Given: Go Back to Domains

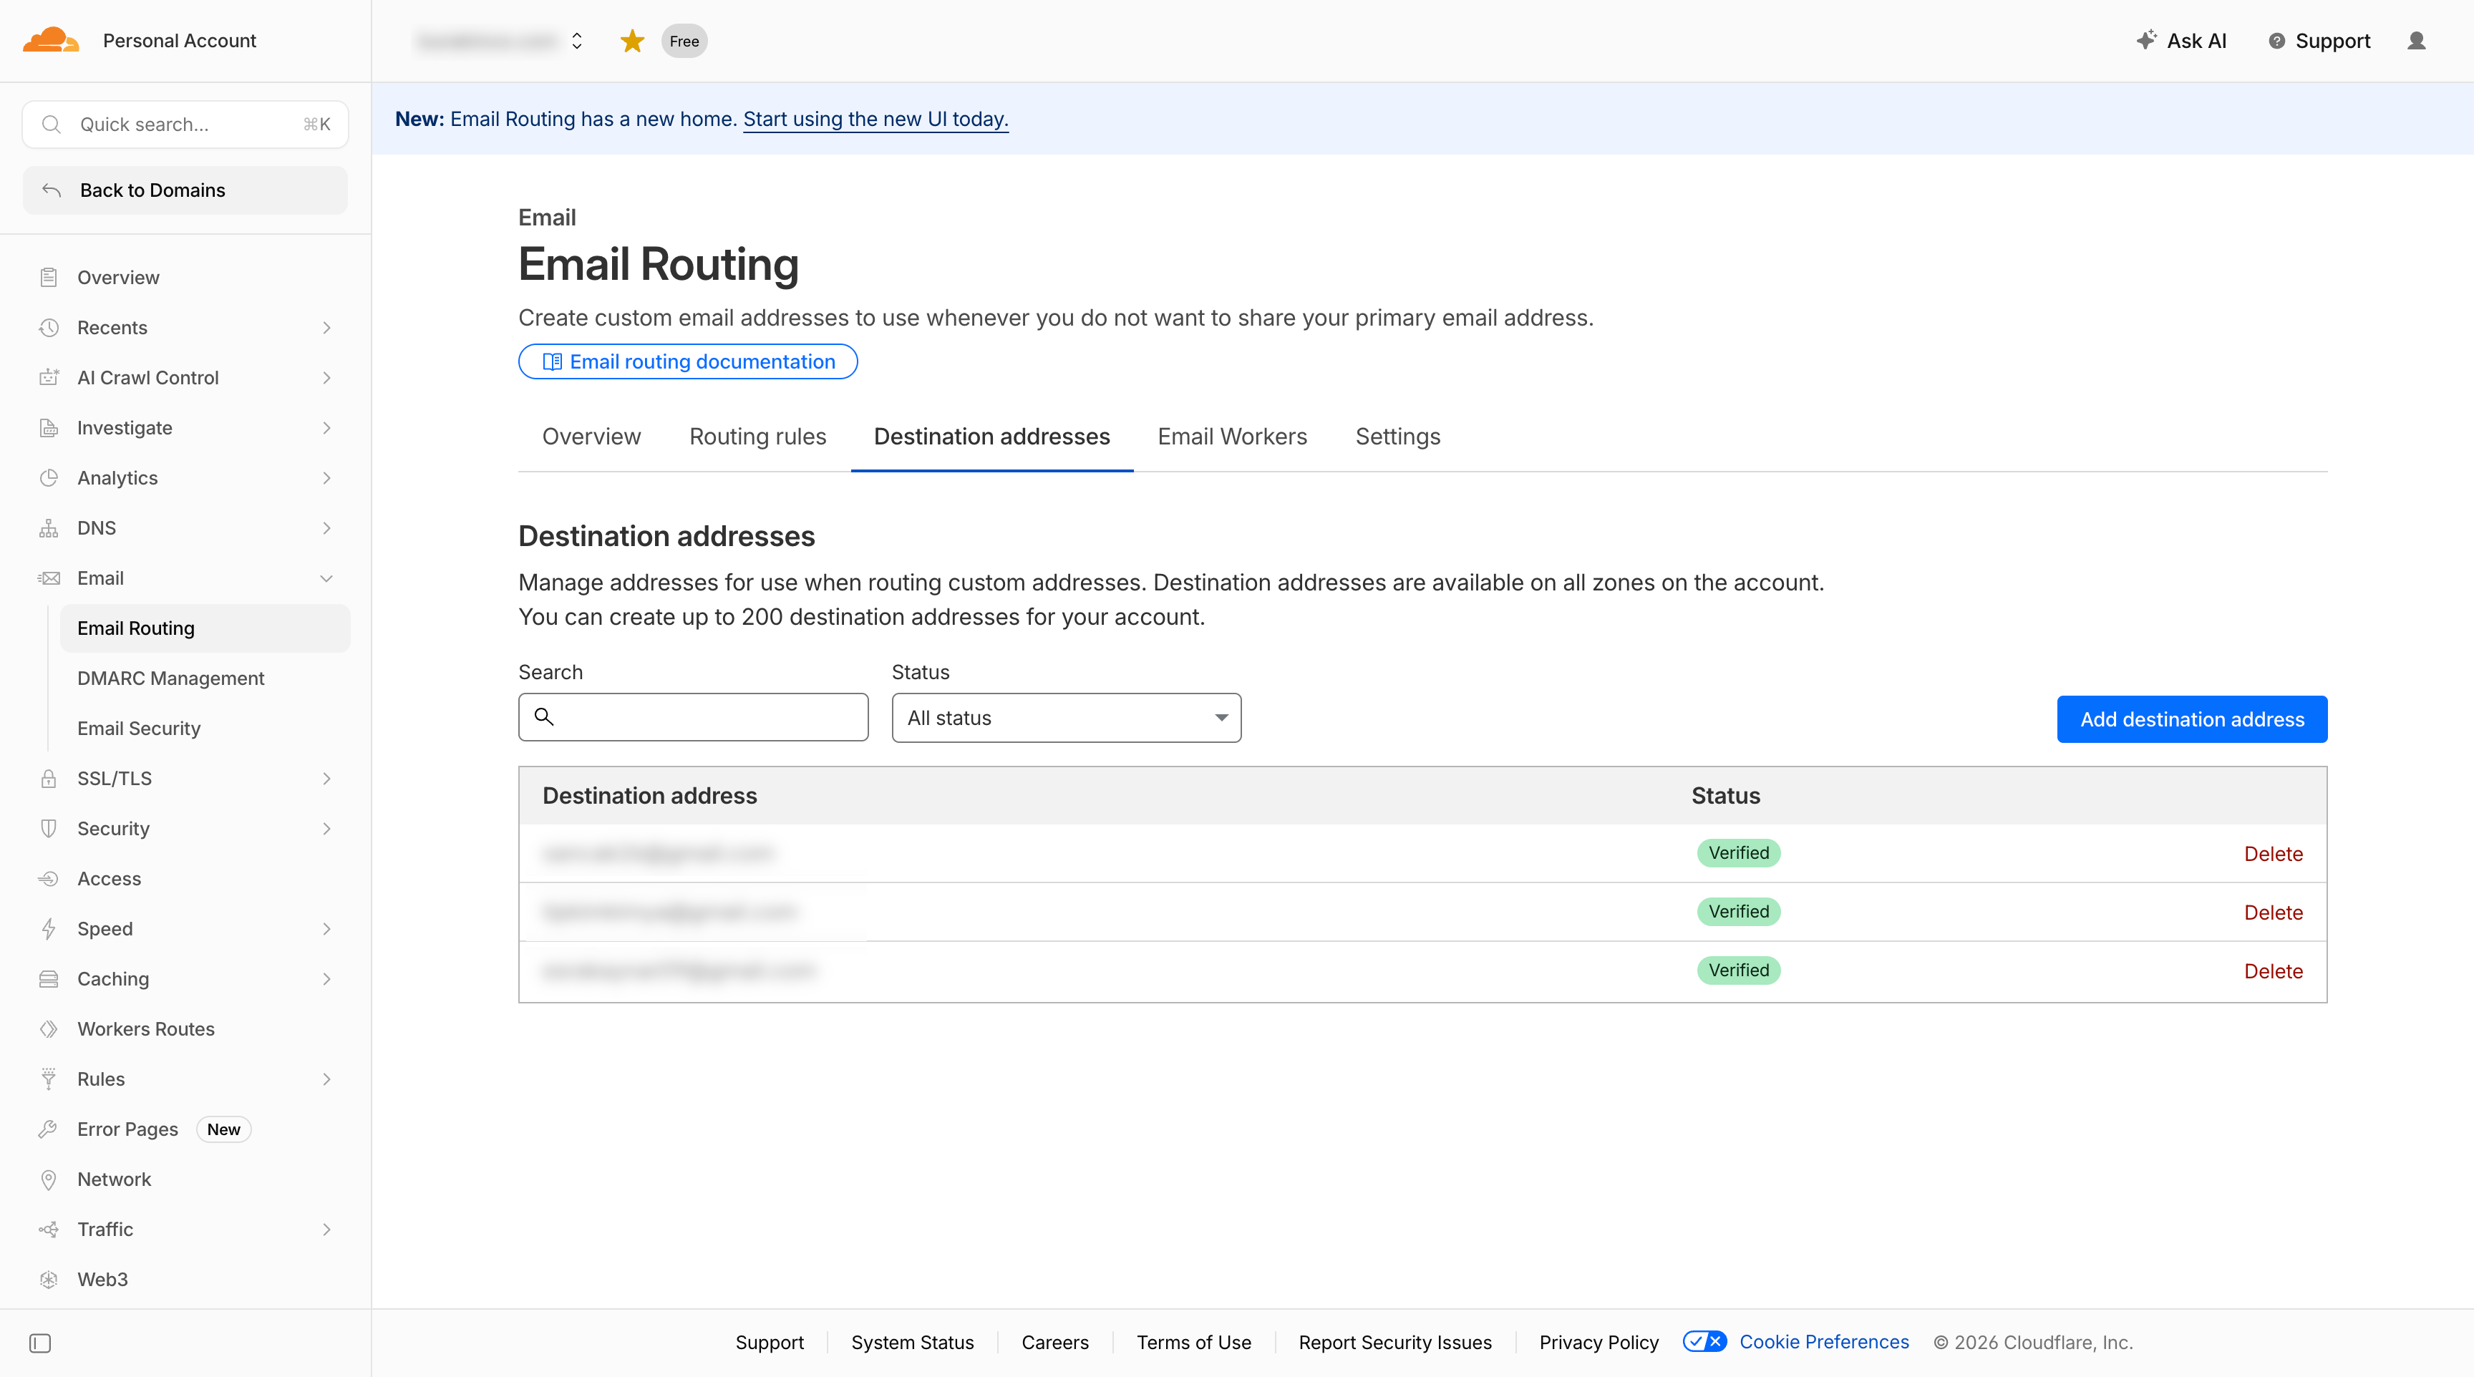Looking at the screenshot, I should (185, 190).
